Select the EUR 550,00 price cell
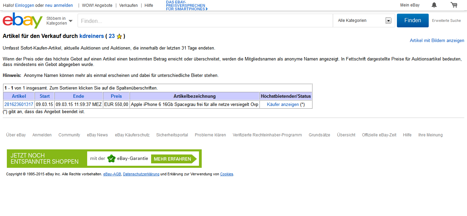Viewport: 467px width, 216px height. tap(116, 105)
